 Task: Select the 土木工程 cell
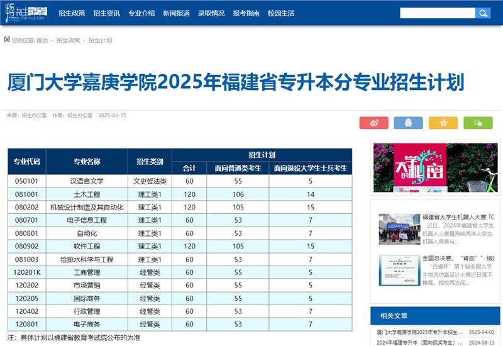coord(87,194)
